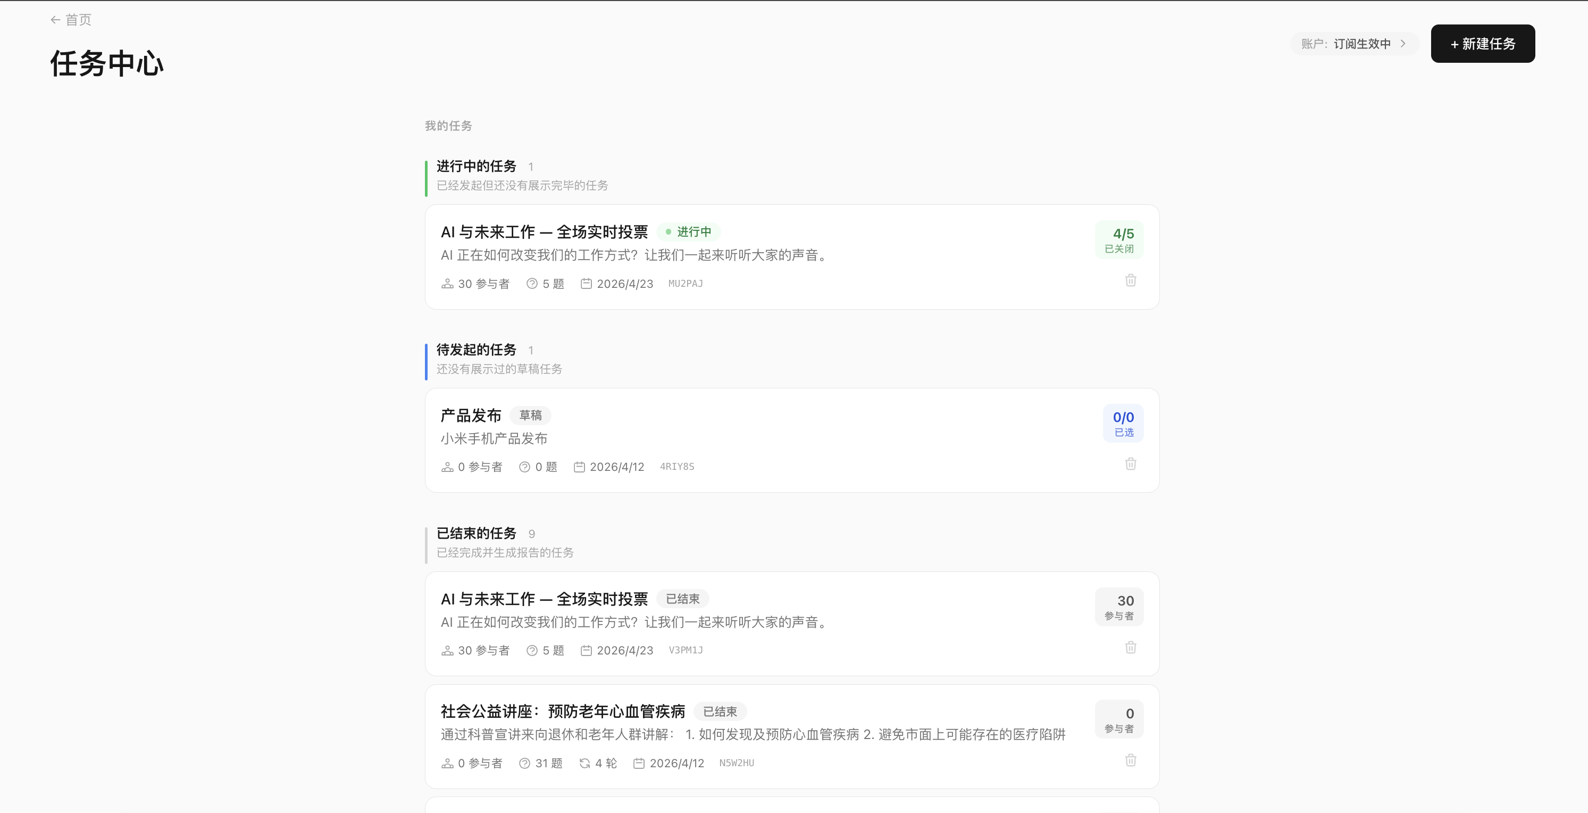This screenshot has height=813, width=1588.
Task: Click the question icon beside 31 题
Action: pos(524,764)
